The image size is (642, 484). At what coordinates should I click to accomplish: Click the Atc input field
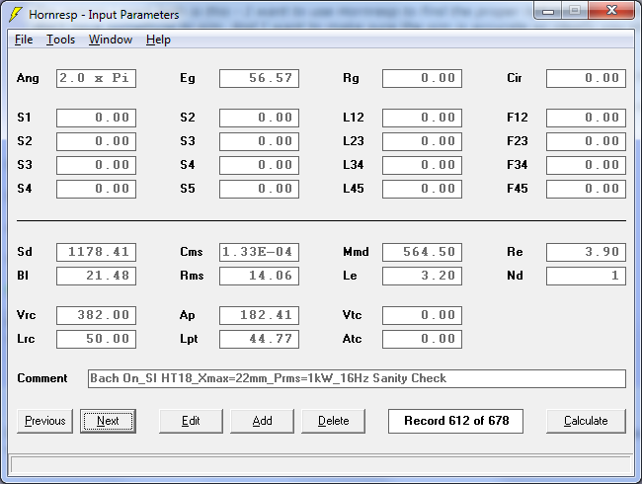click(x=422, y=339)
